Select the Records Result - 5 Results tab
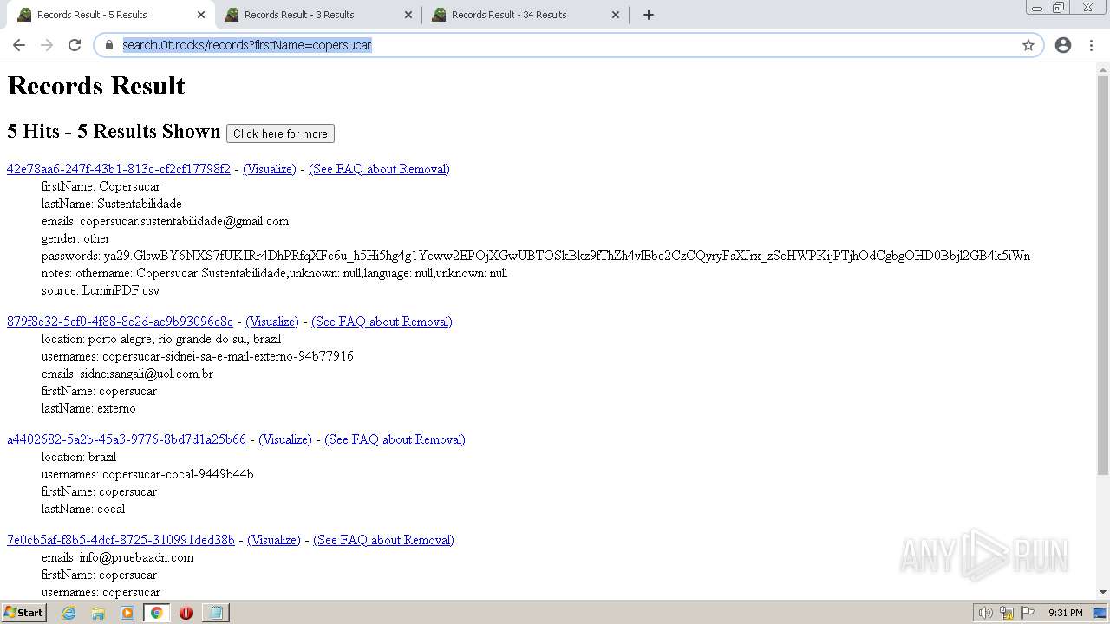 109,15
